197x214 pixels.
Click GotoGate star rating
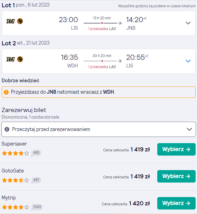[x=16, y=180]
